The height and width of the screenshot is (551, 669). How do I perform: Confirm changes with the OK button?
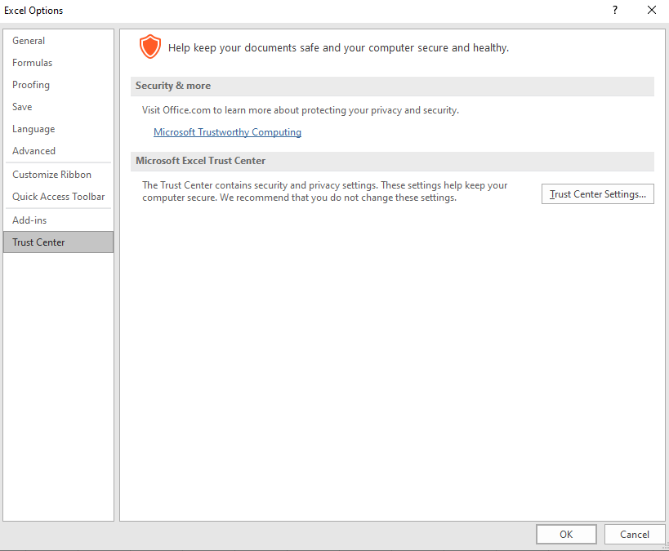566,535
